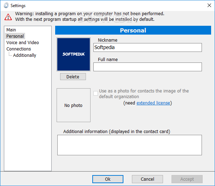Click the No photo placeholder box
The height and width of the screenshot is (186, 215).
click(x=74, y=105)
